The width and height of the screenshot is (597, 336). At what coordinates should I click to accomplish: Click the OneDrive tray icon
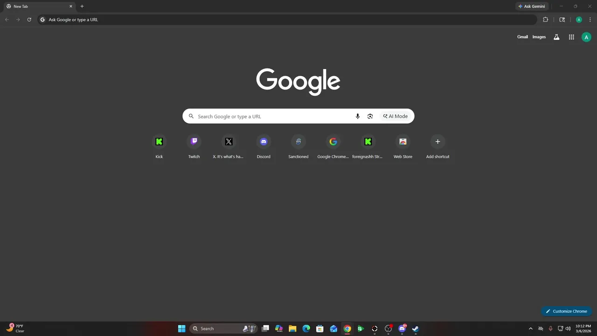coord(541,329)
